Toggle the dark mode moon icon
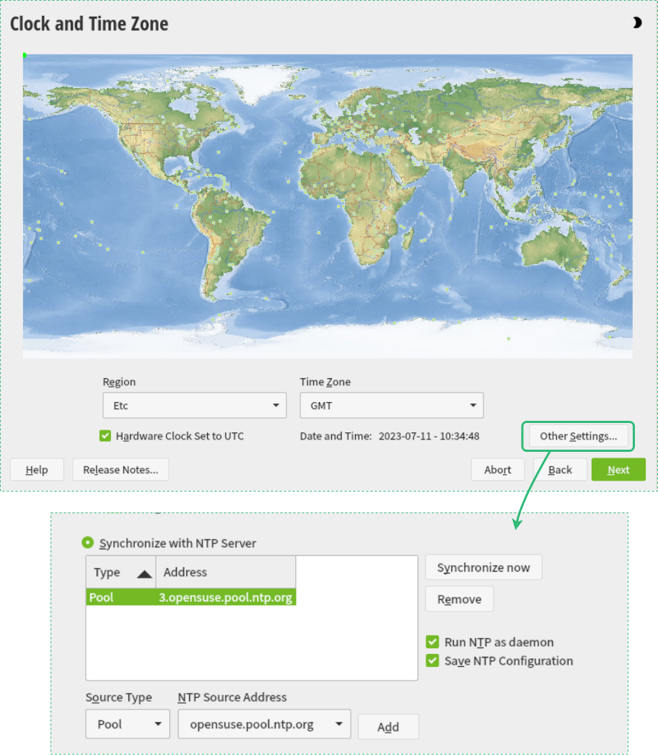The height and width of the screenshot is (755, 658). tap(636, 23)
